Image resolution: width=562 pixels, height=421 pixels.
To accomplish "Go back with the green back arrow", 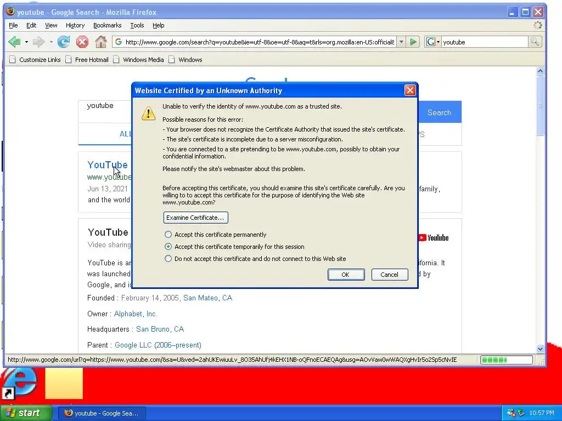I will pos(14,42).
